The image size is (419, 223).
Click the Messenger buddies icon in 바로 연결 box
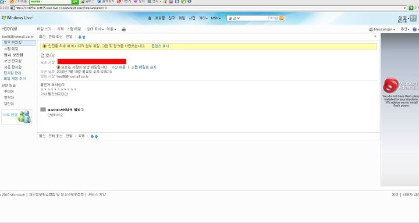point(24,117)
